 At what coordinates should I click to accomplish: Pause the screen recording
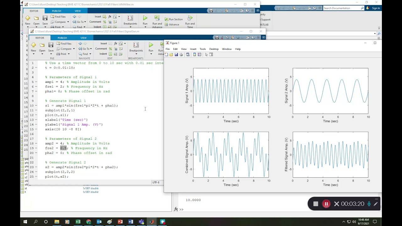click(326, 204)
